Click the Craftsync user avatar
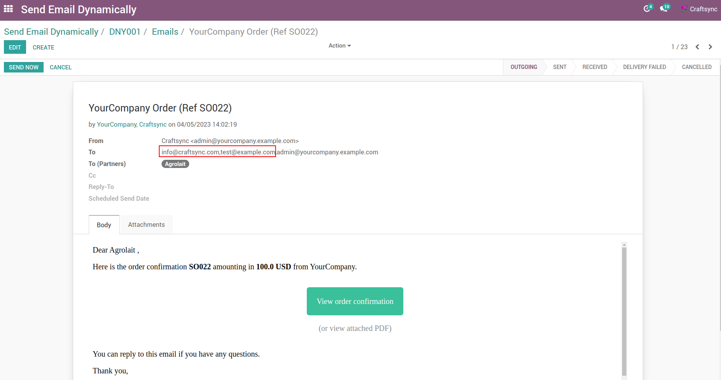Screen dimensions: 721x380 click(684, 9)
